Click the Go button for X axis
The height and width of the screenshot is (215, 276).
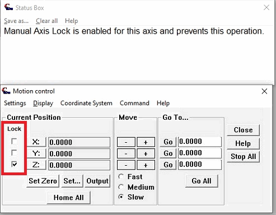tap(168, 142)
